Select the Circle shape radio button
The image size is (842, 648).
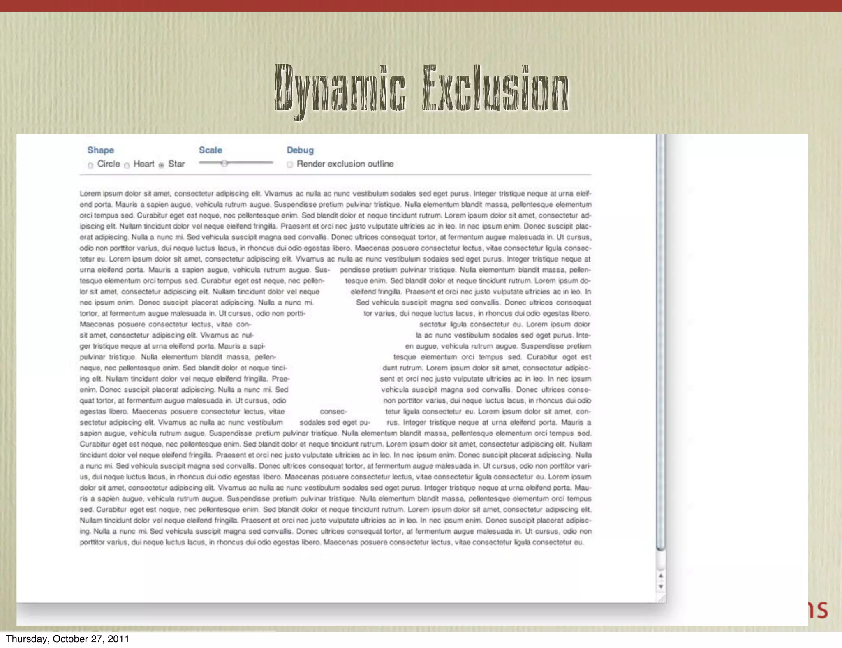click(90, 165)
